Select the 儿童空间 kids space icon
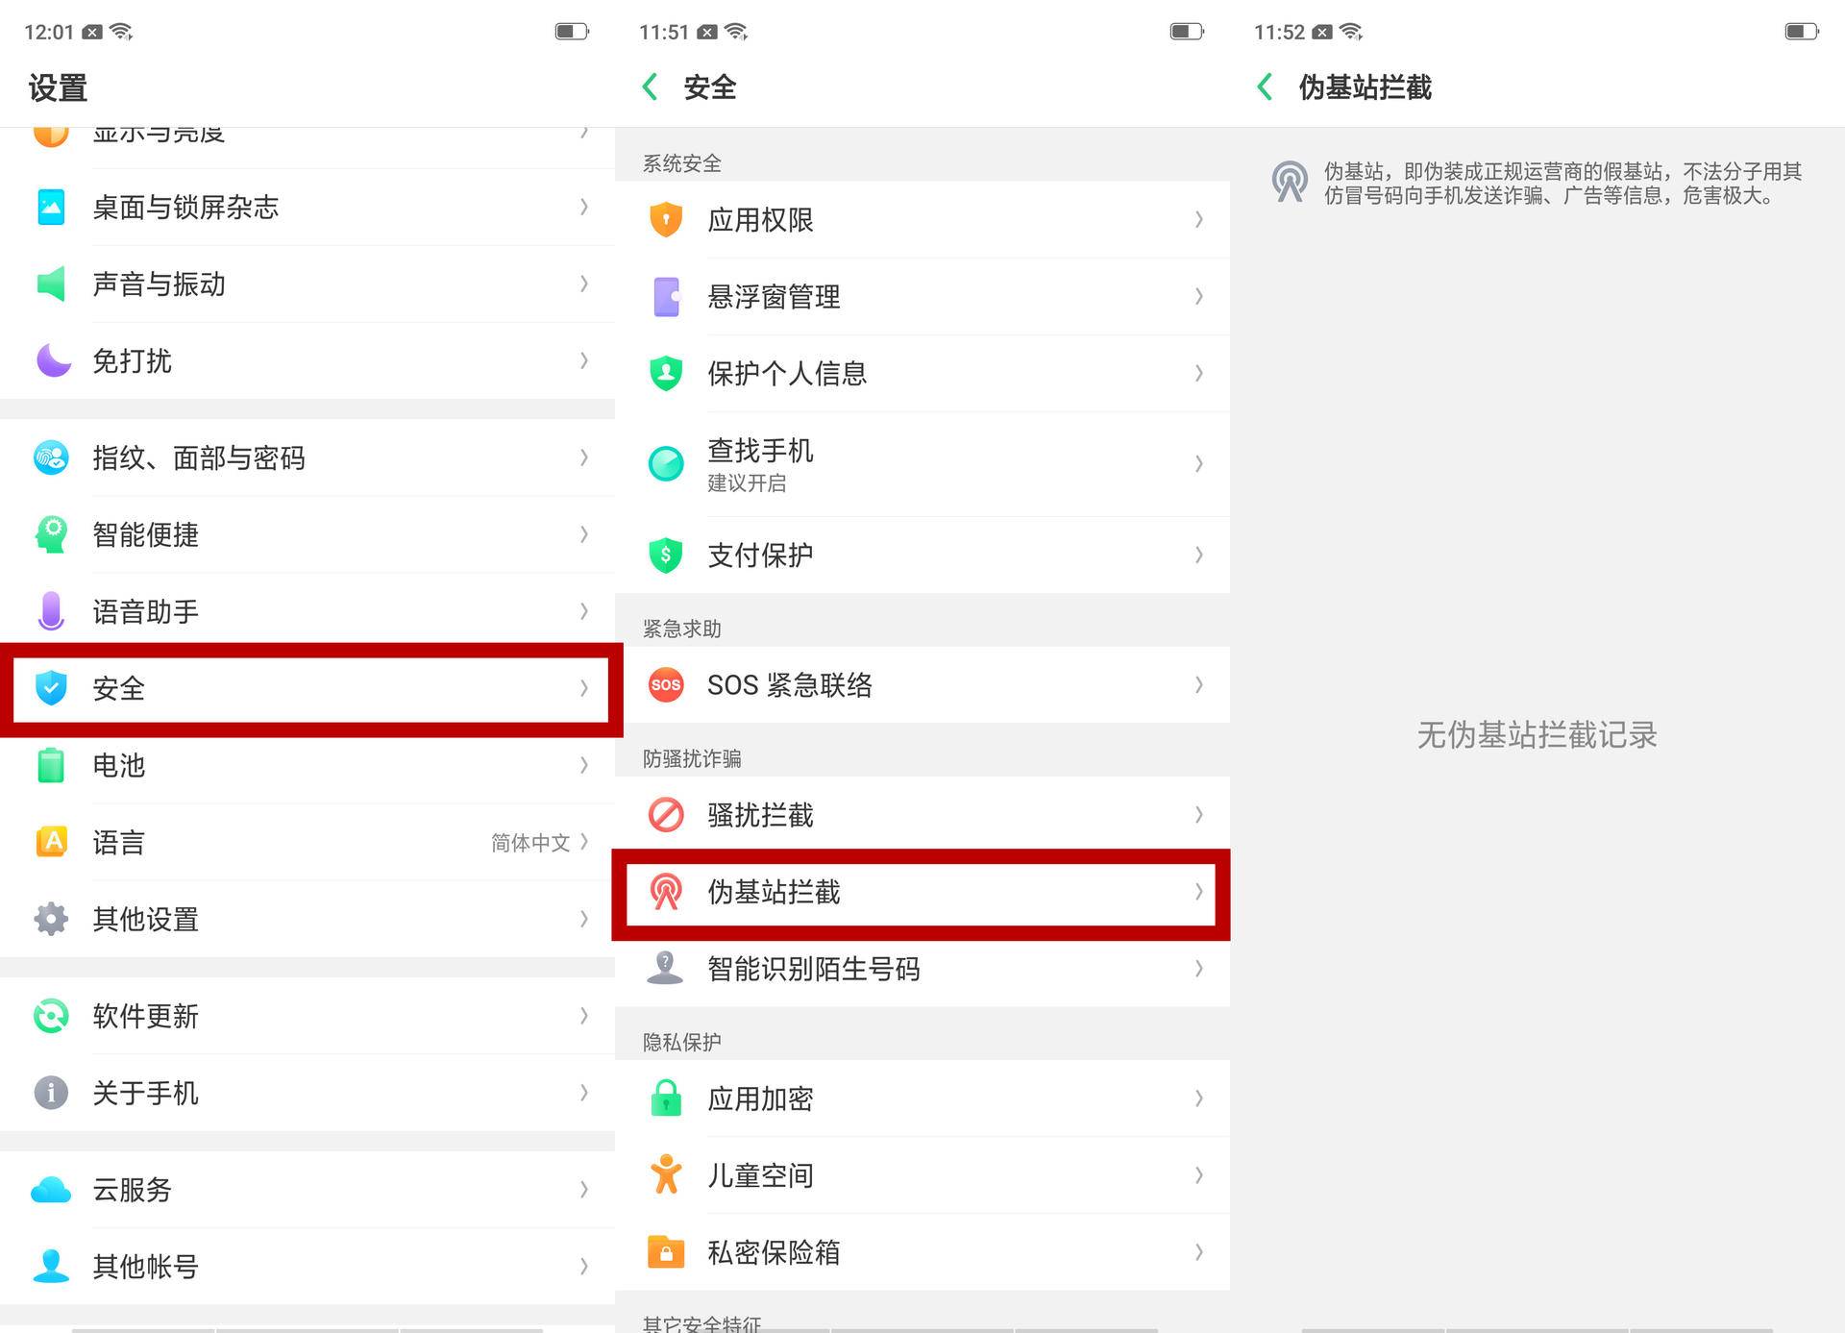This screenshot has height=1333, width=1845. pyautogui.click(x=664, y=1175)
